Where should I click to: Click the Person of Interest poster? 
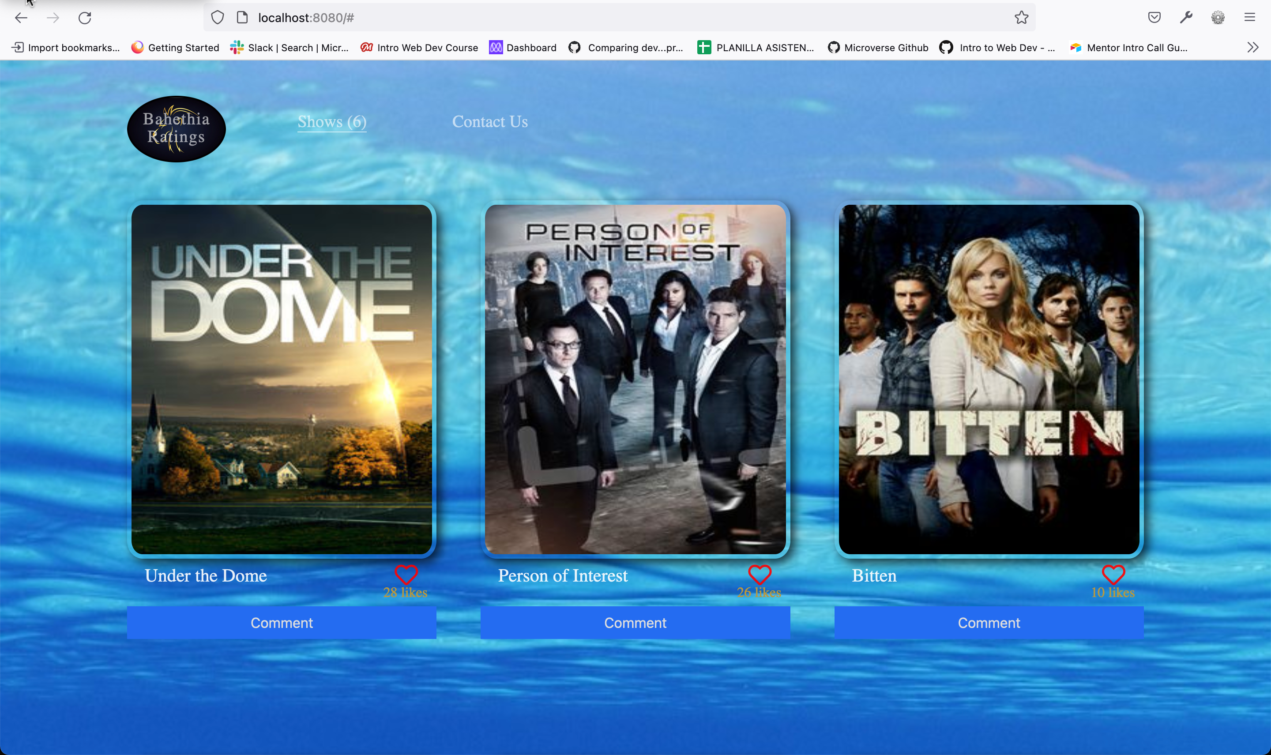[x=635, y=379]
